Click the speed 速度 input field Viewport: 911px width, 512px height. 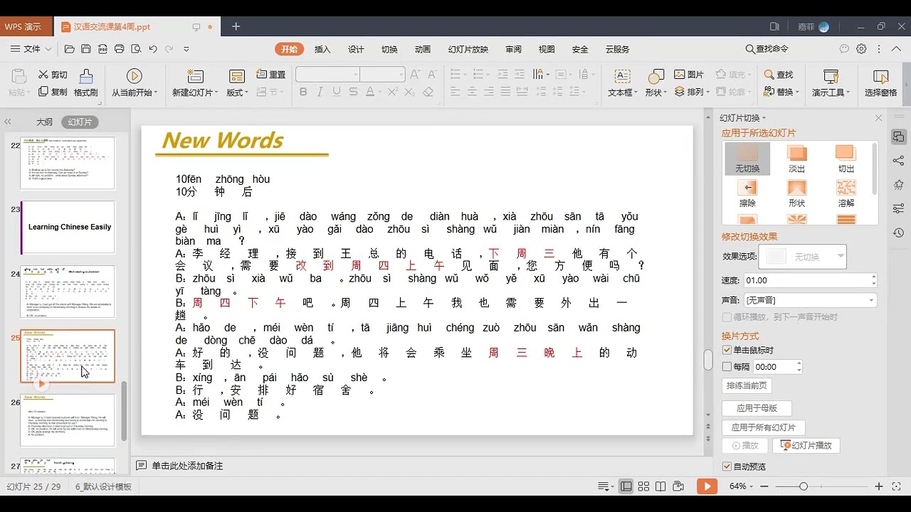810,280
